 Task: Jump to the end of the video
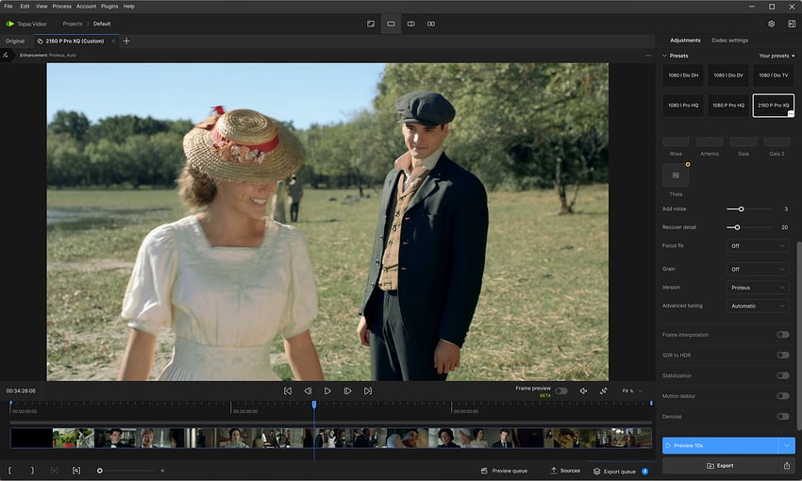pyautogui.click(x=368, y=390)
